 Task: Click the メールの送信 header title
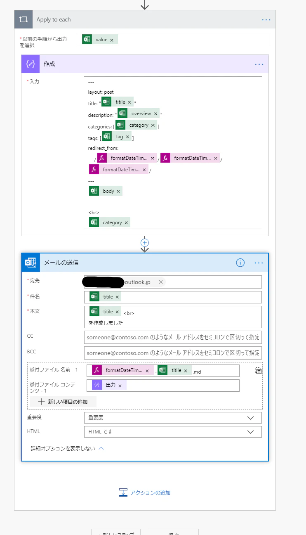61,263
